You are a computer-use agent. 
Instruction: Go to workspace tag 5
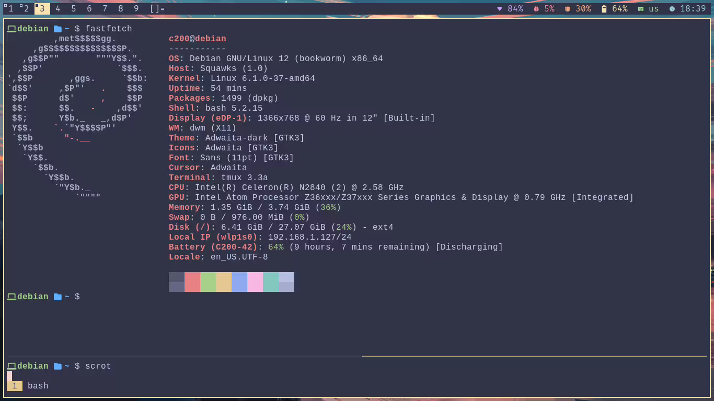click(x=73, y=9)
